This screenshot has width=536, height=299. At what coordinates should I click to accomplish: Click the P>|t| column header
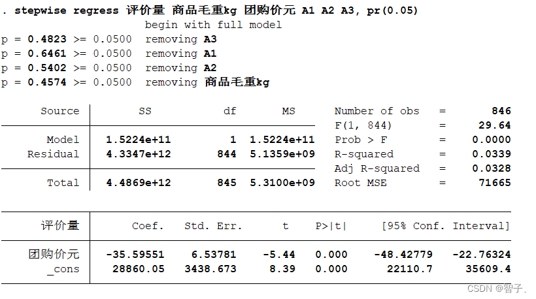pos(331,226)
